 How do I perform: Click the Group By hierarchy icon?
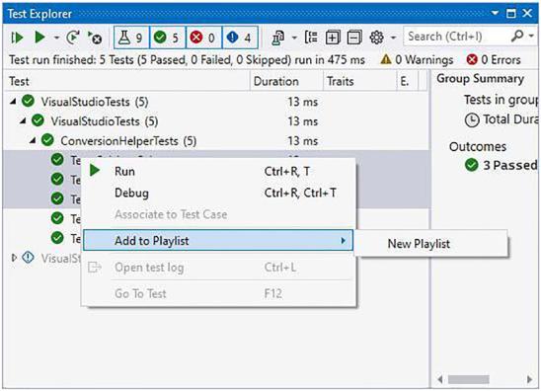tap(311, 37)
